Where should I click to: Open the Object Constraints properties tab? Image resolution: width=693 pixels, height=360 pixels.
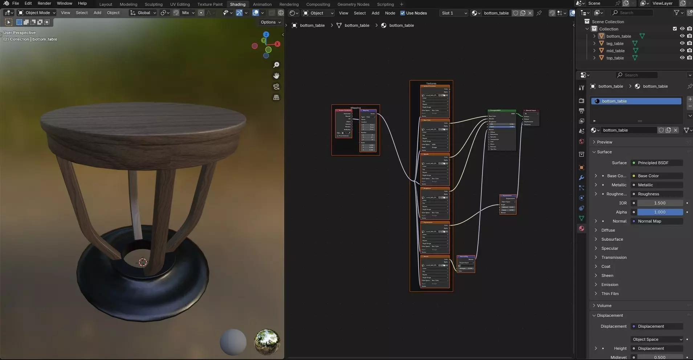pyautogui.click(x=582, y=208)
